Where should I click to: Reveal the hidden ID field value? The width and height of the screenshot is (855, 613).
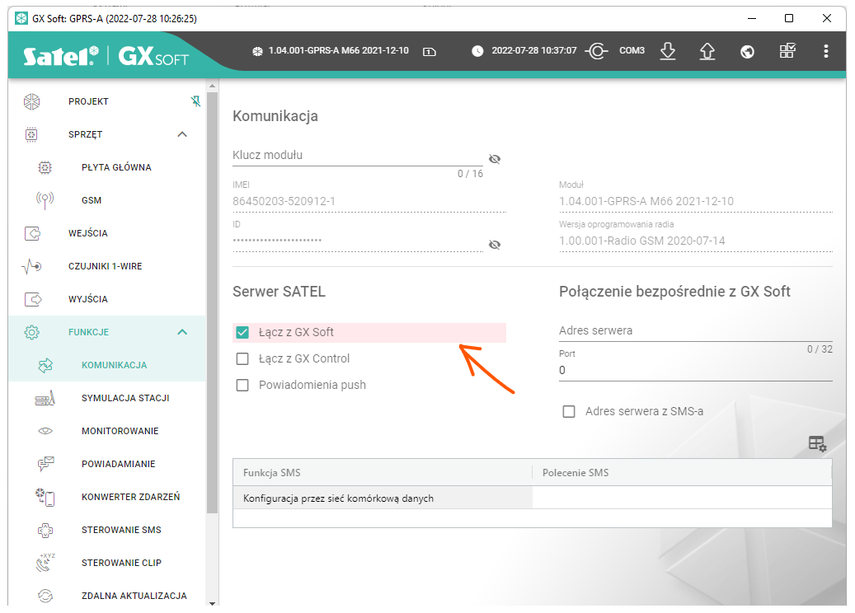click(495, 245)
